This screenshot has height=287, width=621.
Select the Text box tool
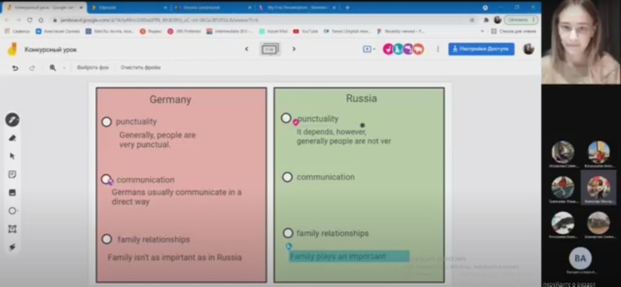tap(12, 229)
